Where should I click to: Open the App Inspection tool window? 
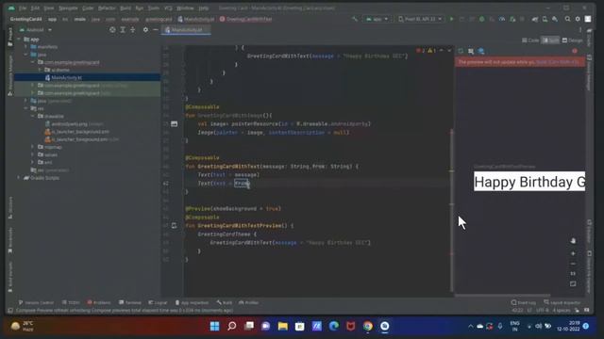click(192, 302)
